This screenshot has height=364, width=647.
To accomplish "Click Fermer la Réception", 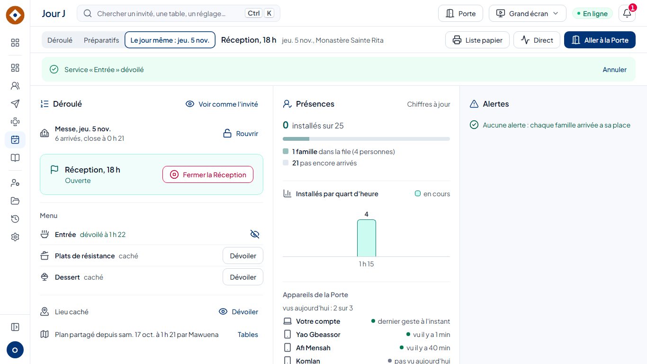I will coord(208,175).
